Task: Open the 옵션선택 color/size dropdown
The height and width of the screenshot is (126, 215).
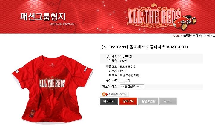Action: coord(132,87)
